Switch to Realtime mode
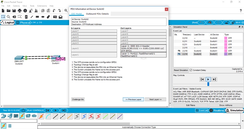Image resolution: width=244 pixels, height=129 pixels. click(x=217, y=110)
